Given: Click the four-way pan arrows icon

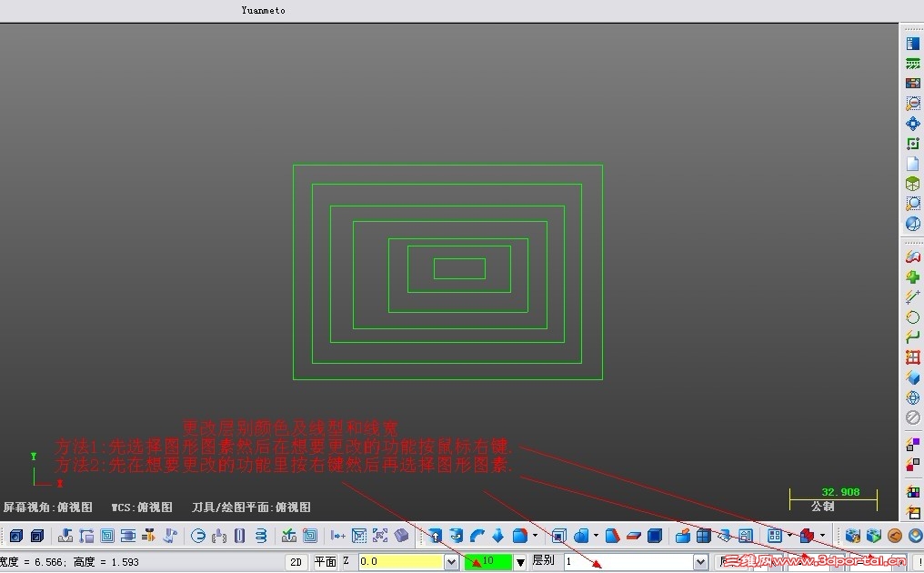Looking at the screenshot, I should pyautogui.click(x=913, y=123).
